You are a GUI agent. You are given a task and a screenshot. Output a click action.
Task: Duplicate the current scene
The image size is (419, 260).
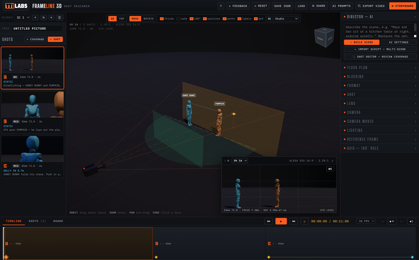[x=43, y=18]
